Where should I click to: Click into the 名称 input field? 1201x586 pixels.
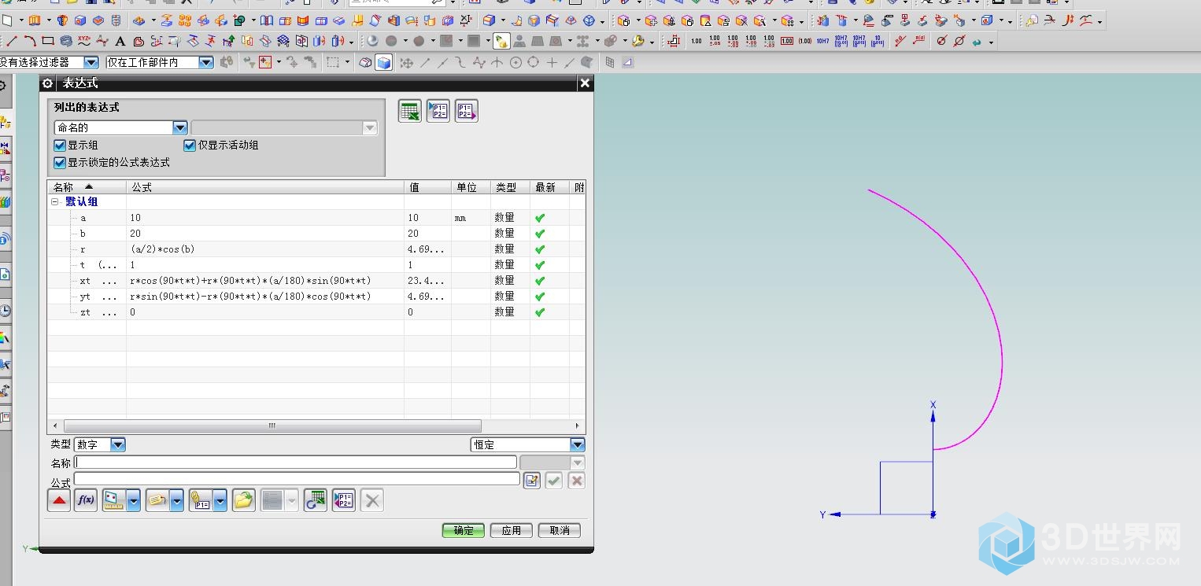coord(295,463)
